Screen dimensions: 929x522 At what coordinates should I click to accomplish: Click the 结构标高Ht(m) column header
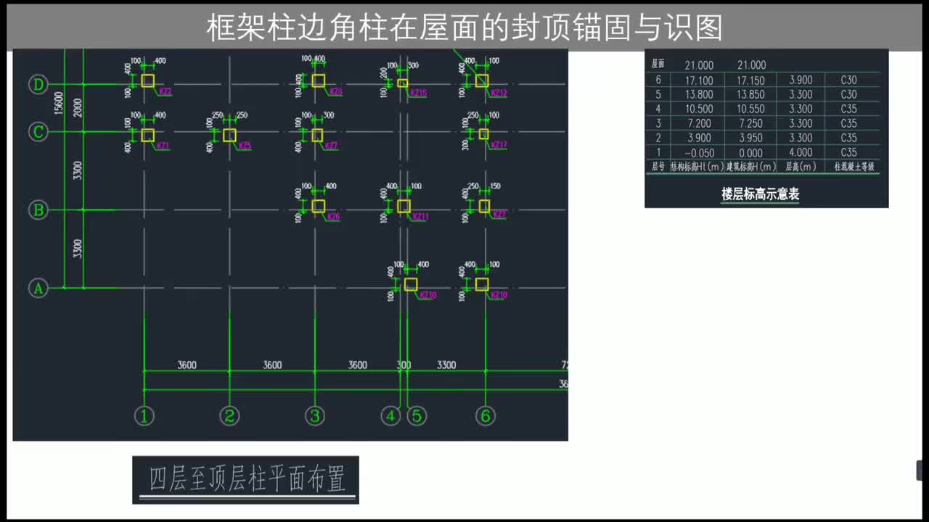click(697, 167)
